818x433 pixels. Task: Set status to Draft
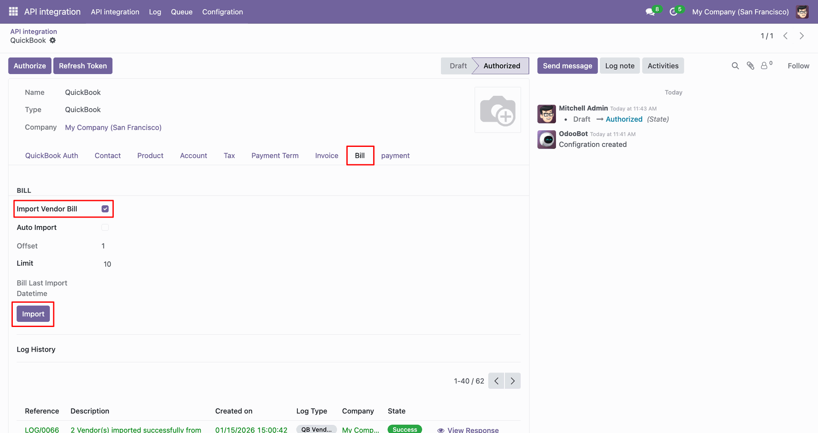(458, 66)
